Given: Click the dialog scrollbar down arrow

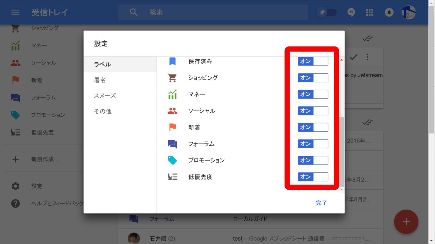Looking at the screenshot, I should pyautogui.click(x=342, y=189).
